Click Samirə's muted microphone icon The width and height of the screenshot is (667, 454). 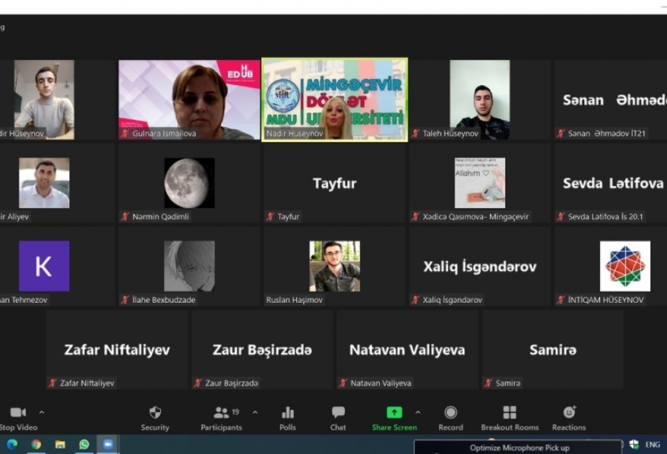488,383
